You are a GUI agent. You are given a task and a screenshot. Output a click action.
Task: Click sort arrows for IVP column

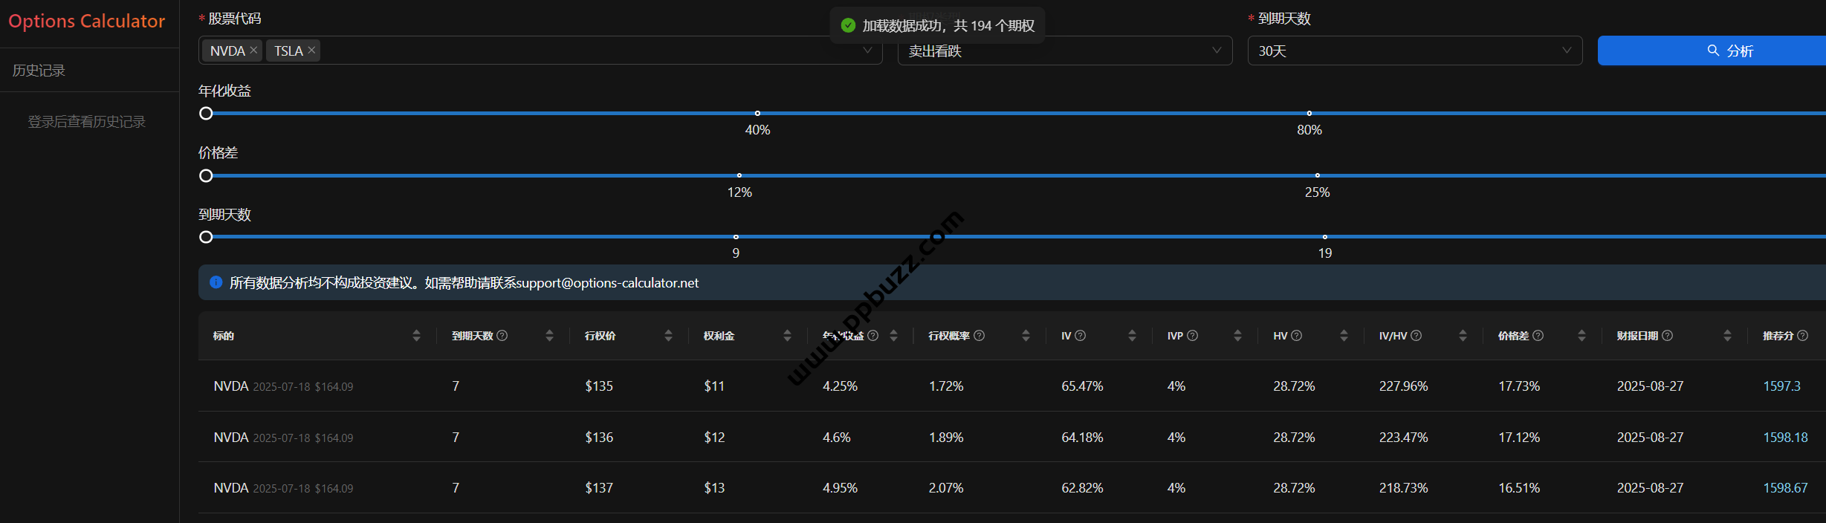click(1237, 336)
